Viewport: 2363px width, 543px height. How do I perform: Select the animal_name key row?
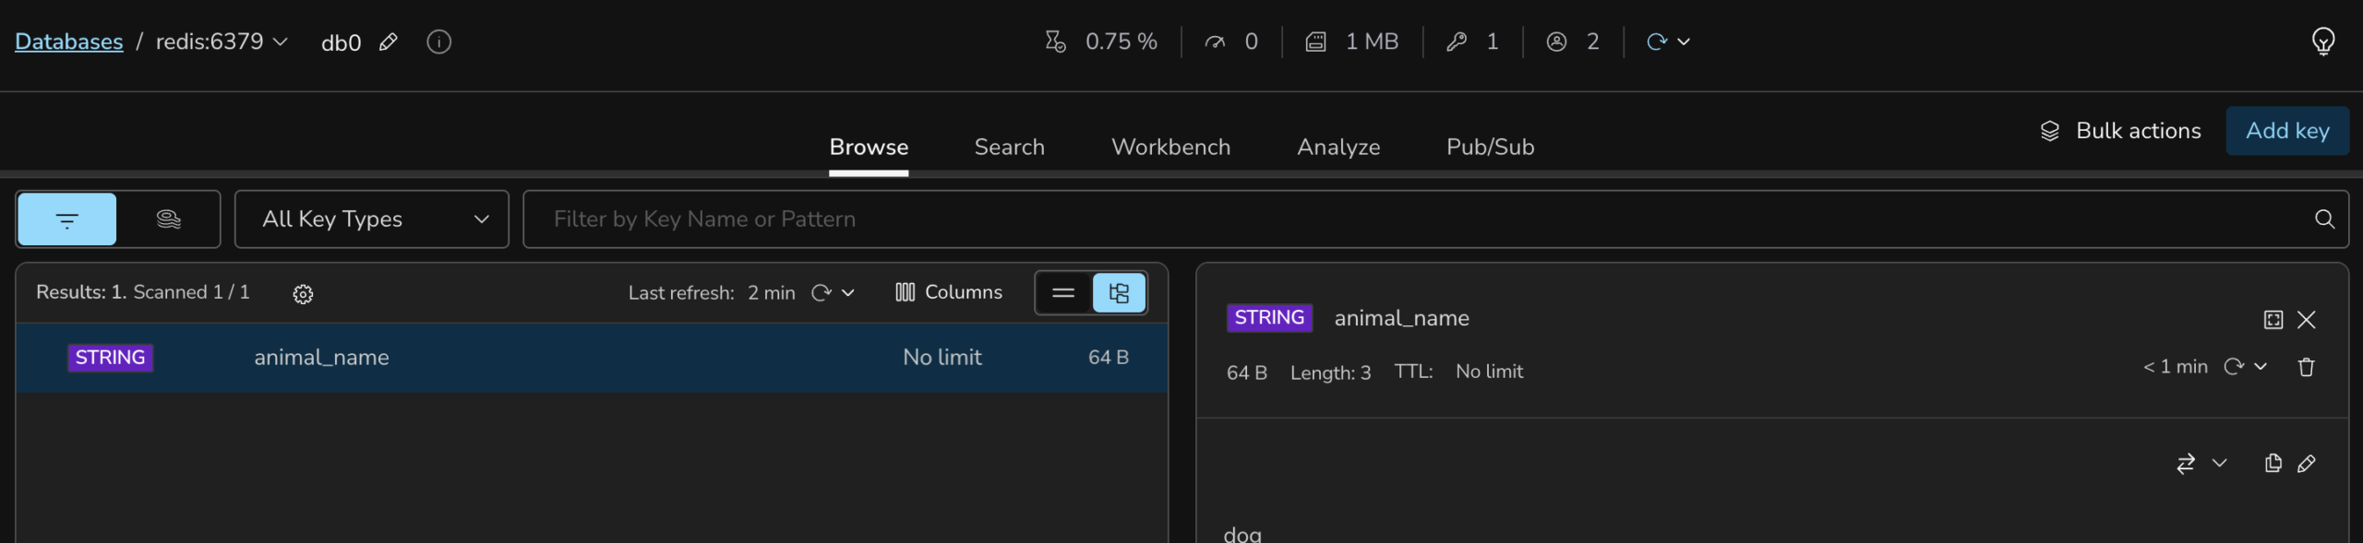(592, 358)
